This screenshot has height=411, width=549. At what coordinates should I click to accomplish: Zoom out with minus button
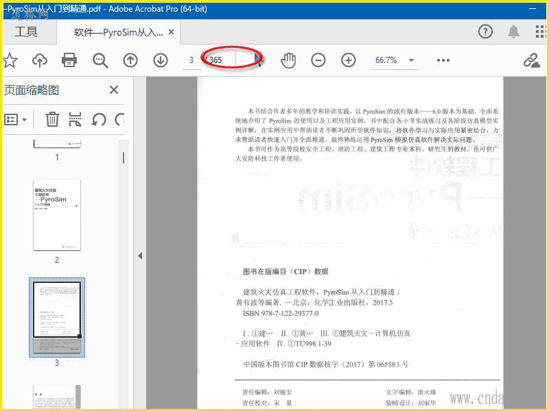318,60
